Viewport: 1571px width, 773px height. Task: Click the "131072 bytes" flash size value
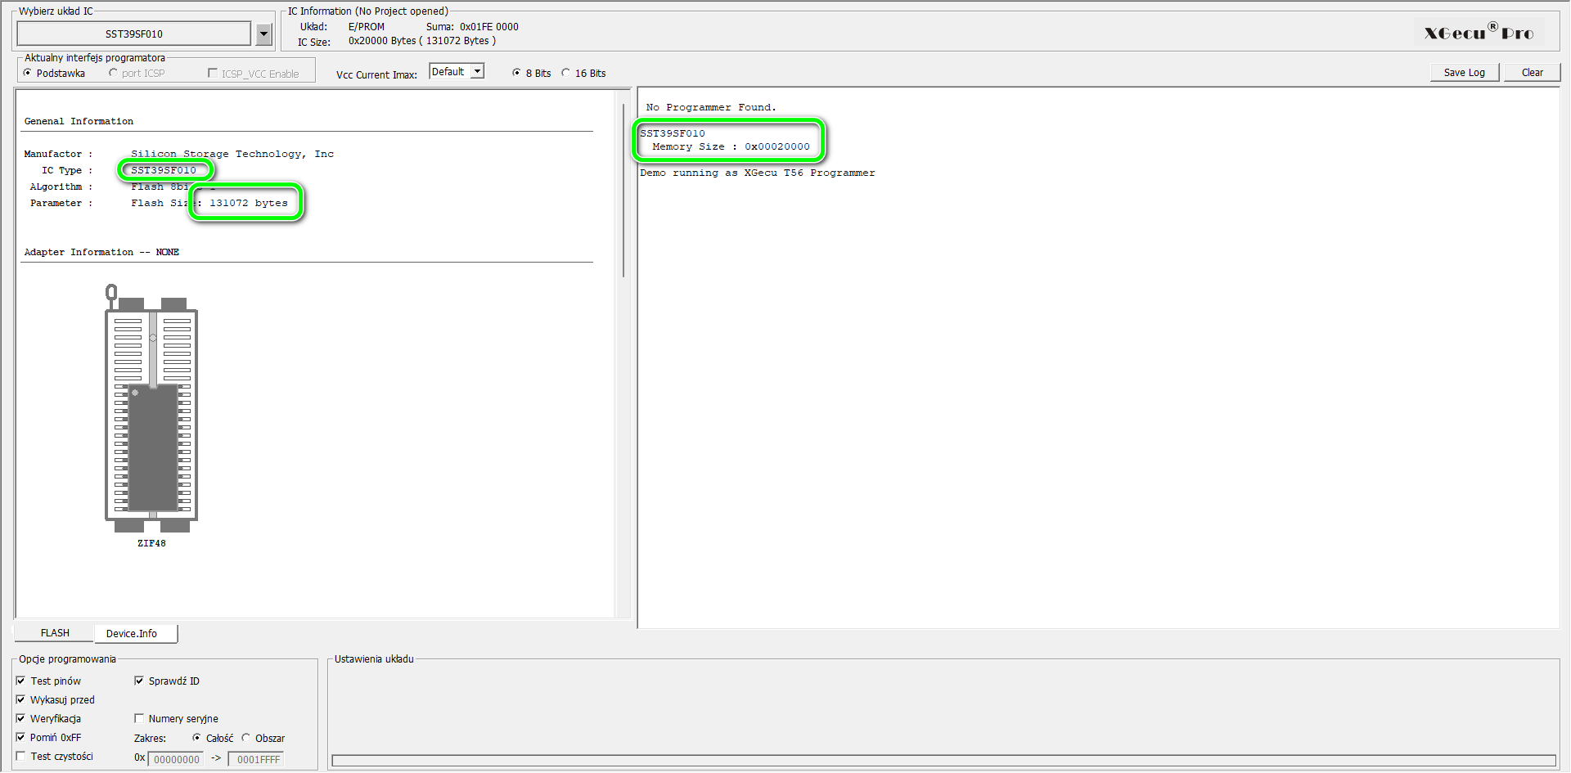click(249, 203)
